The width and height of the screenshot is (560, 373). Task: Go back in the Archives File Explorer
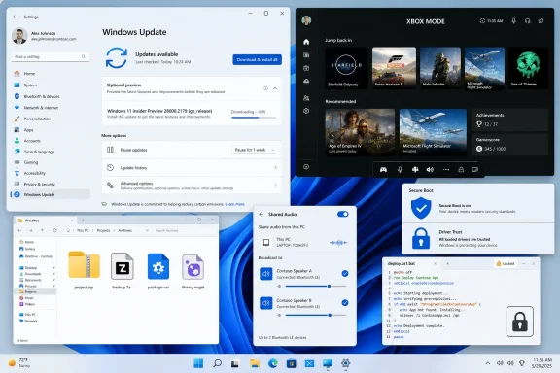point(19,230)
